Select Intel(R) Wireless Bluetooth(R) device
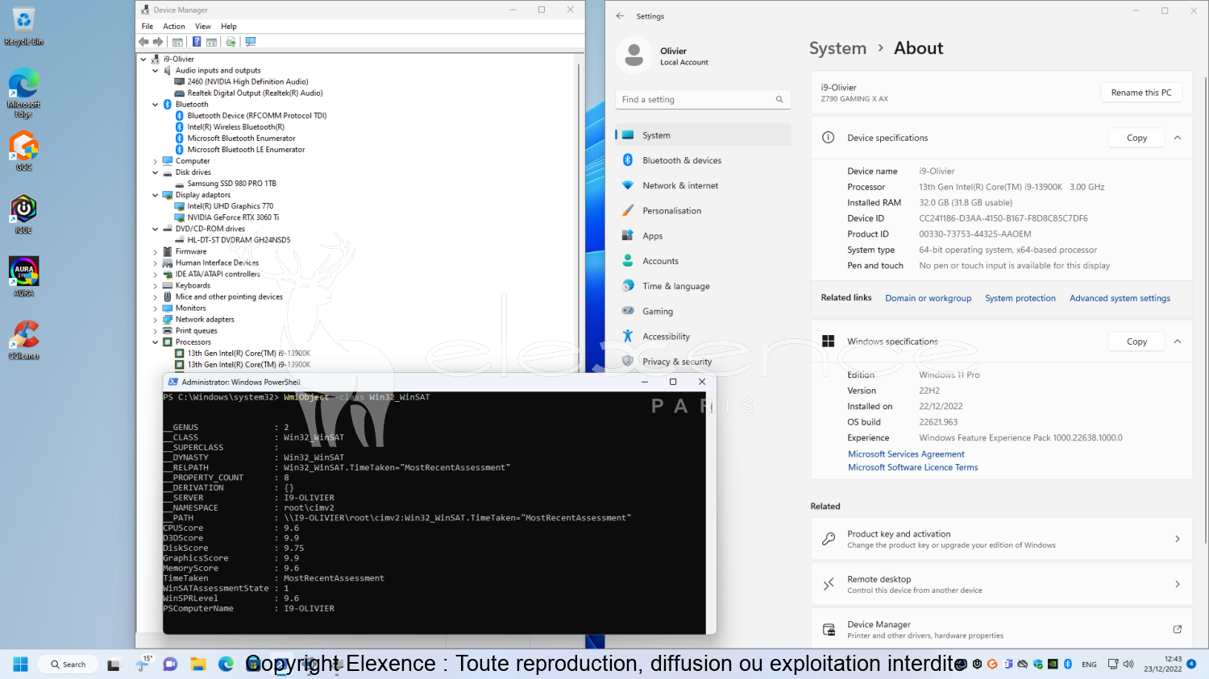Screen dimensions: 1209x679 pos(235,127)
